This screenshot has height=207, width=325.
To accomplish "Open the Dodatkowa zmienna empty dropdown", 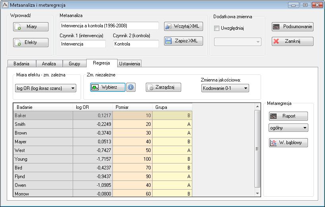I will [238, 42].
